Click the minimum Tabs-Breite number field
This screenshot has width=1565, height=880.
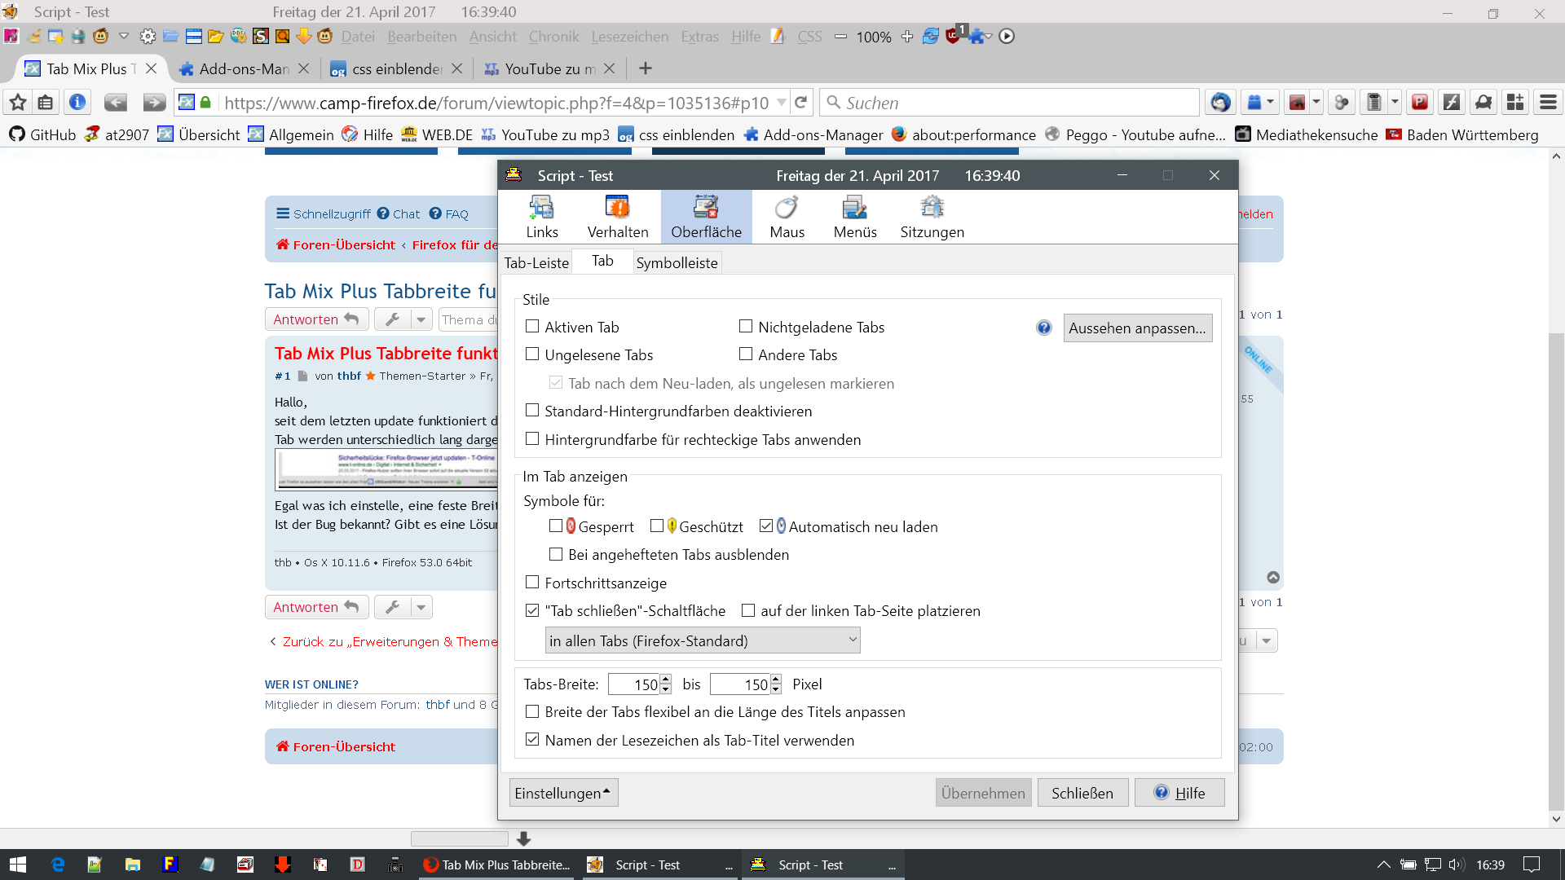point(634,684)
